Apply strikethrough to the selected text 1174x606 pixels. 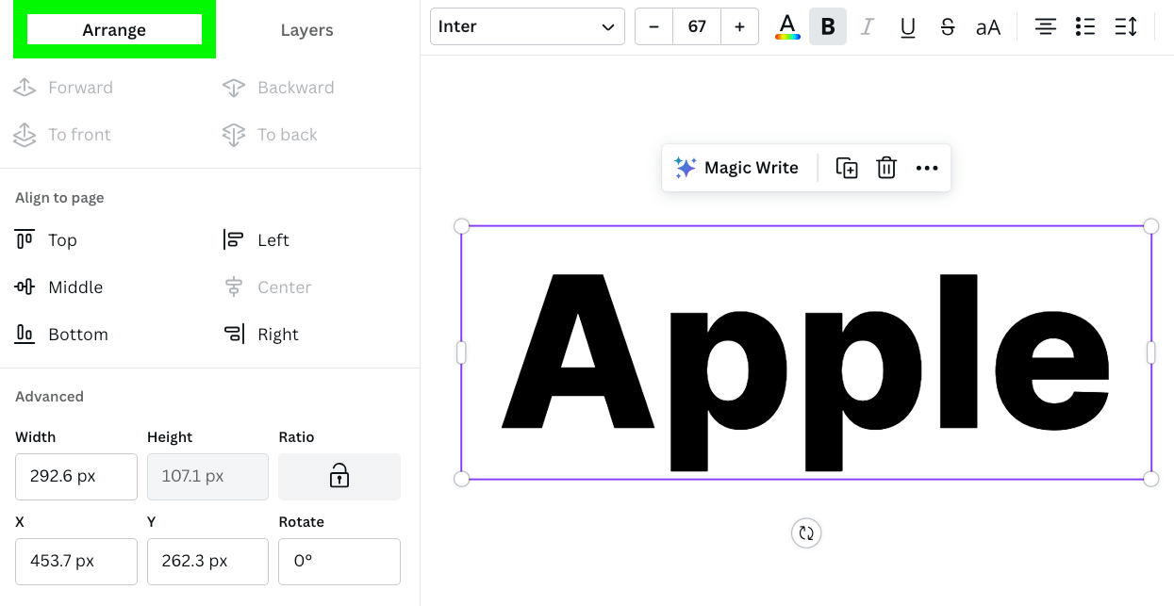point(948,25)
